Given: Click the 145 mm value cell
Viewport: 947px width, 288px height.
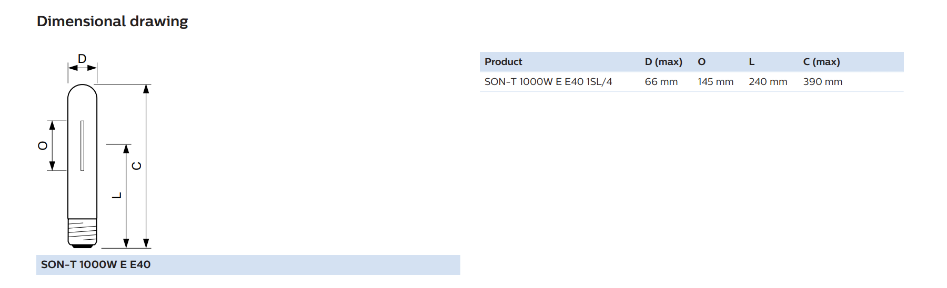Looking at the screenshot, I should pos(716,82).
